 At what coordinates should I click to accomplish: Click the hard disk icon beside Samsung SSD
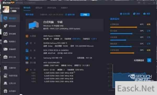(27, 58)
